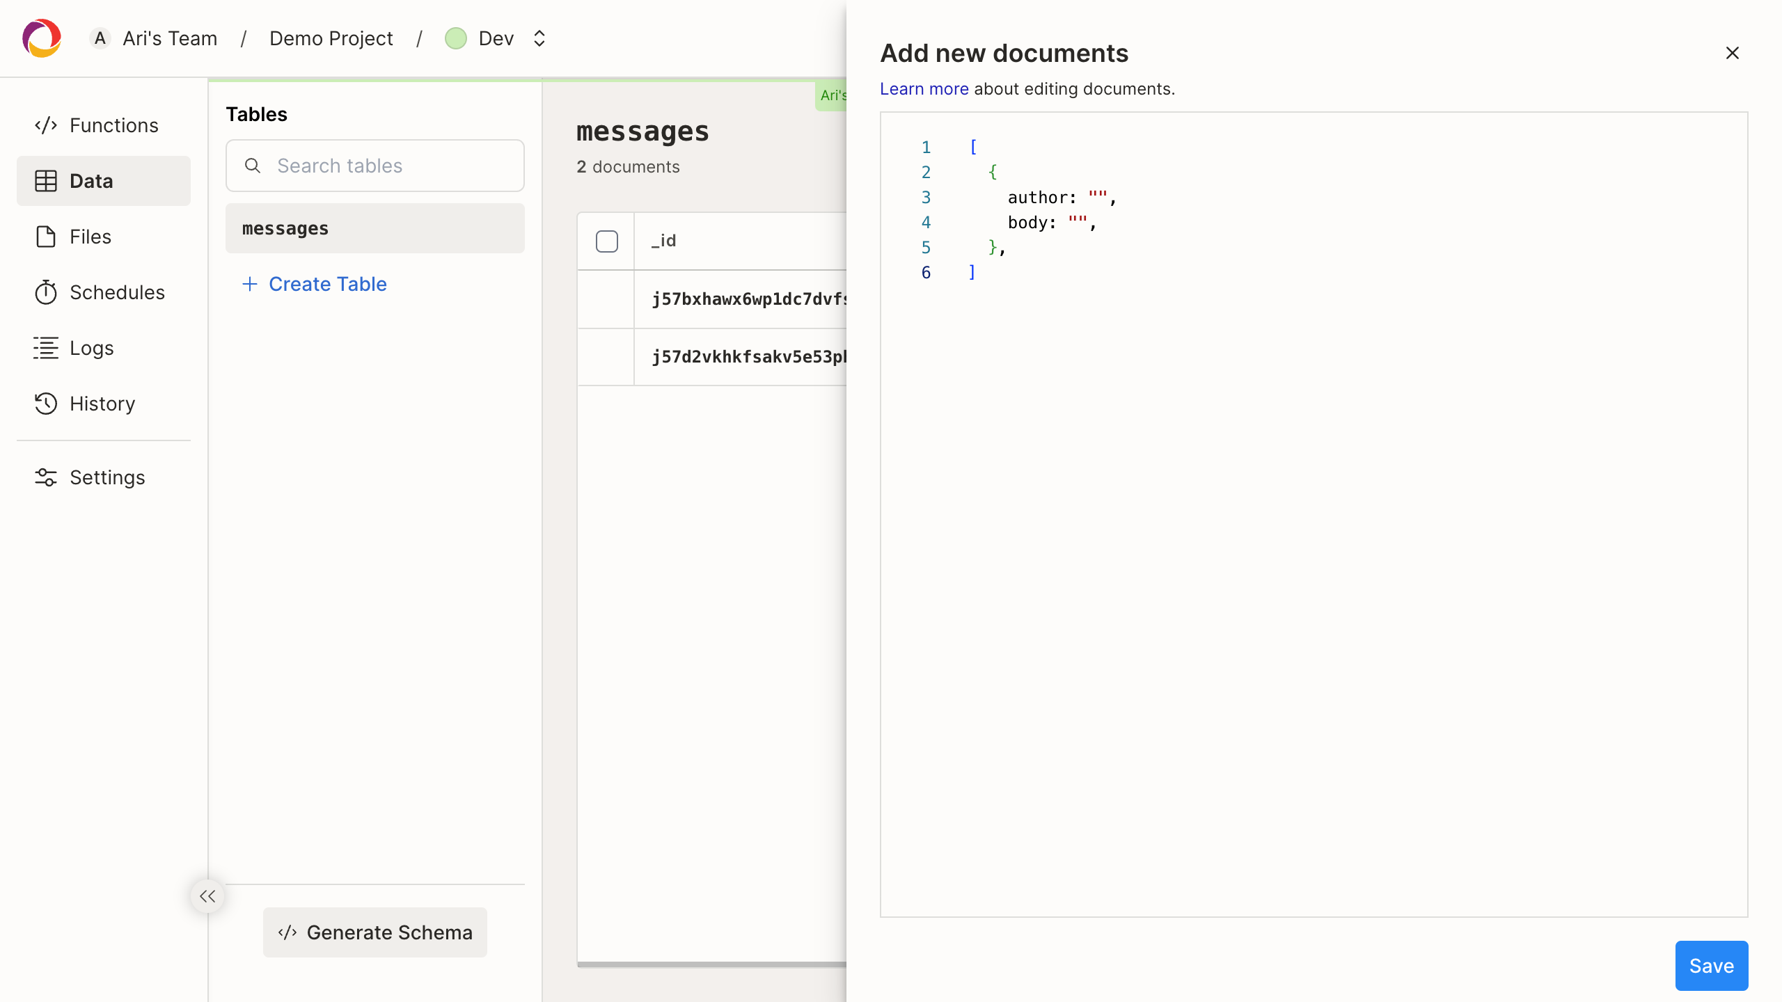Click the 2 documents count text
Screen dimensions: 1782x1002
[x=628, y=167]
